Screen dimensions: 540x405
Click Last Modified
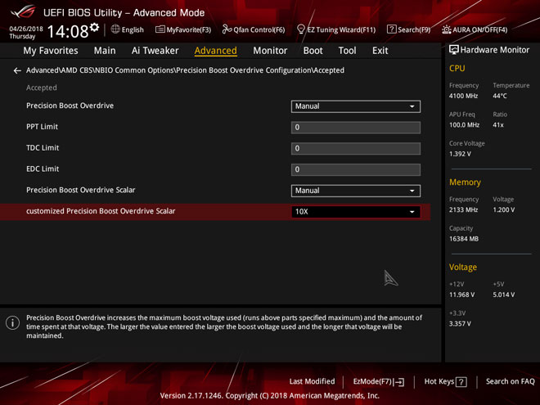click(x=312, y=381)
